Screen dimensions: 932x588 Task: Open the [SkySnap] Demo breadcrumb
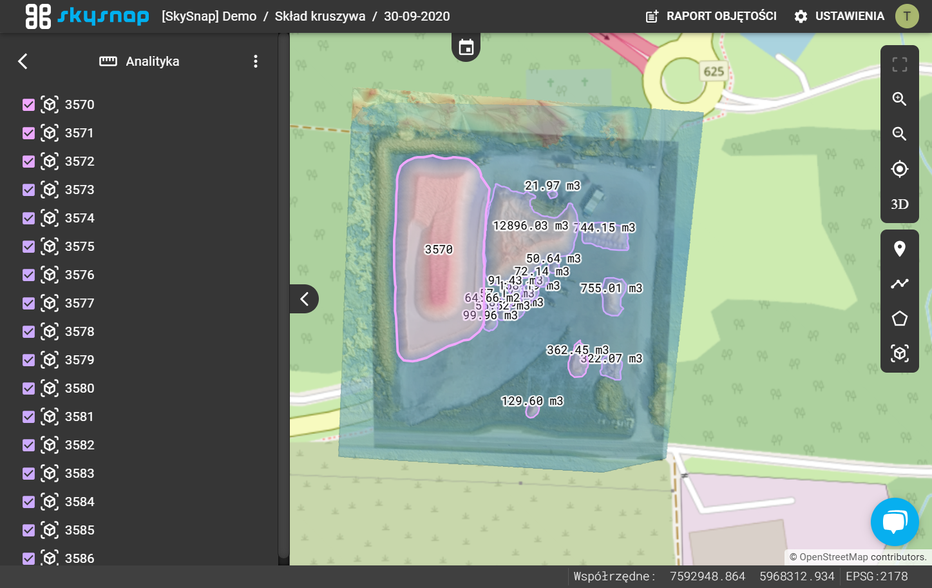pos(209,16)
